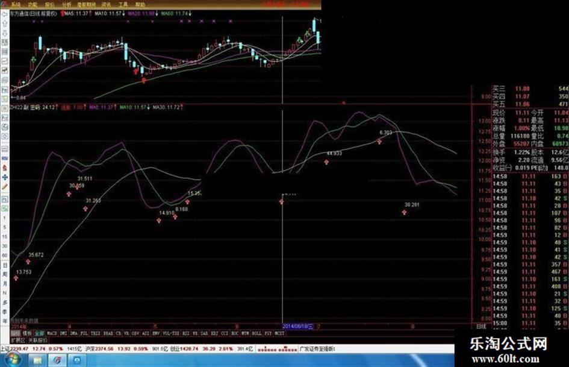Click the 15:00 tick row in trades list
Image resolution: width=569 pixels, height=367 pixels.
pos(530,324)
